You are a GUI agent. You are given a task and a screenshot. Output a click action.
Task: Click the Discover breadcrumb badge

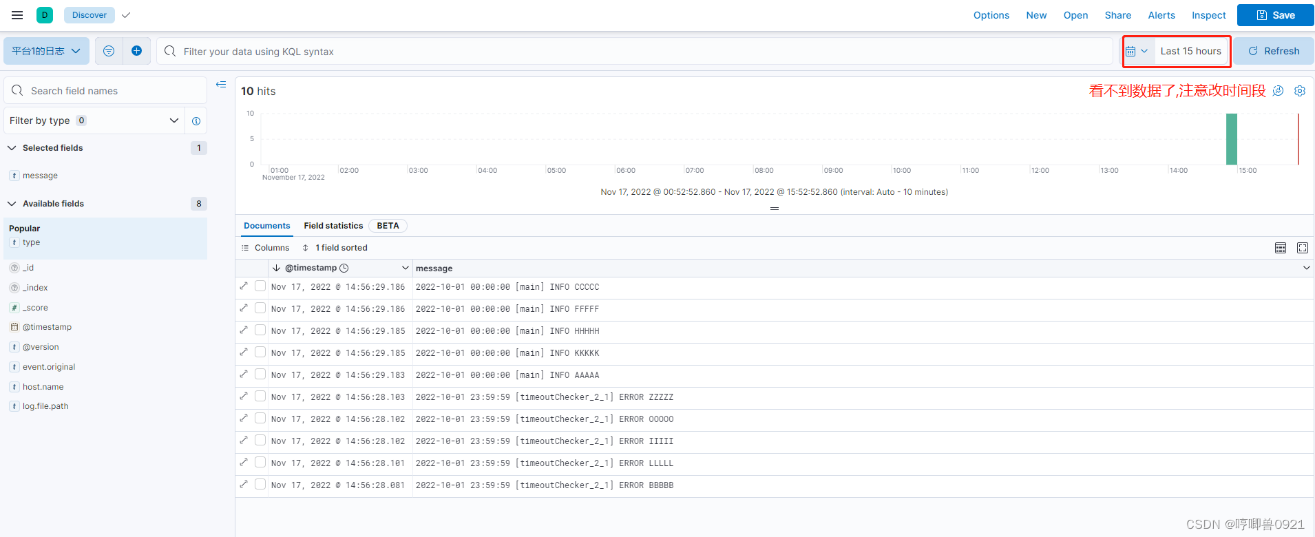pyautogui.click(x=90, y=15)
